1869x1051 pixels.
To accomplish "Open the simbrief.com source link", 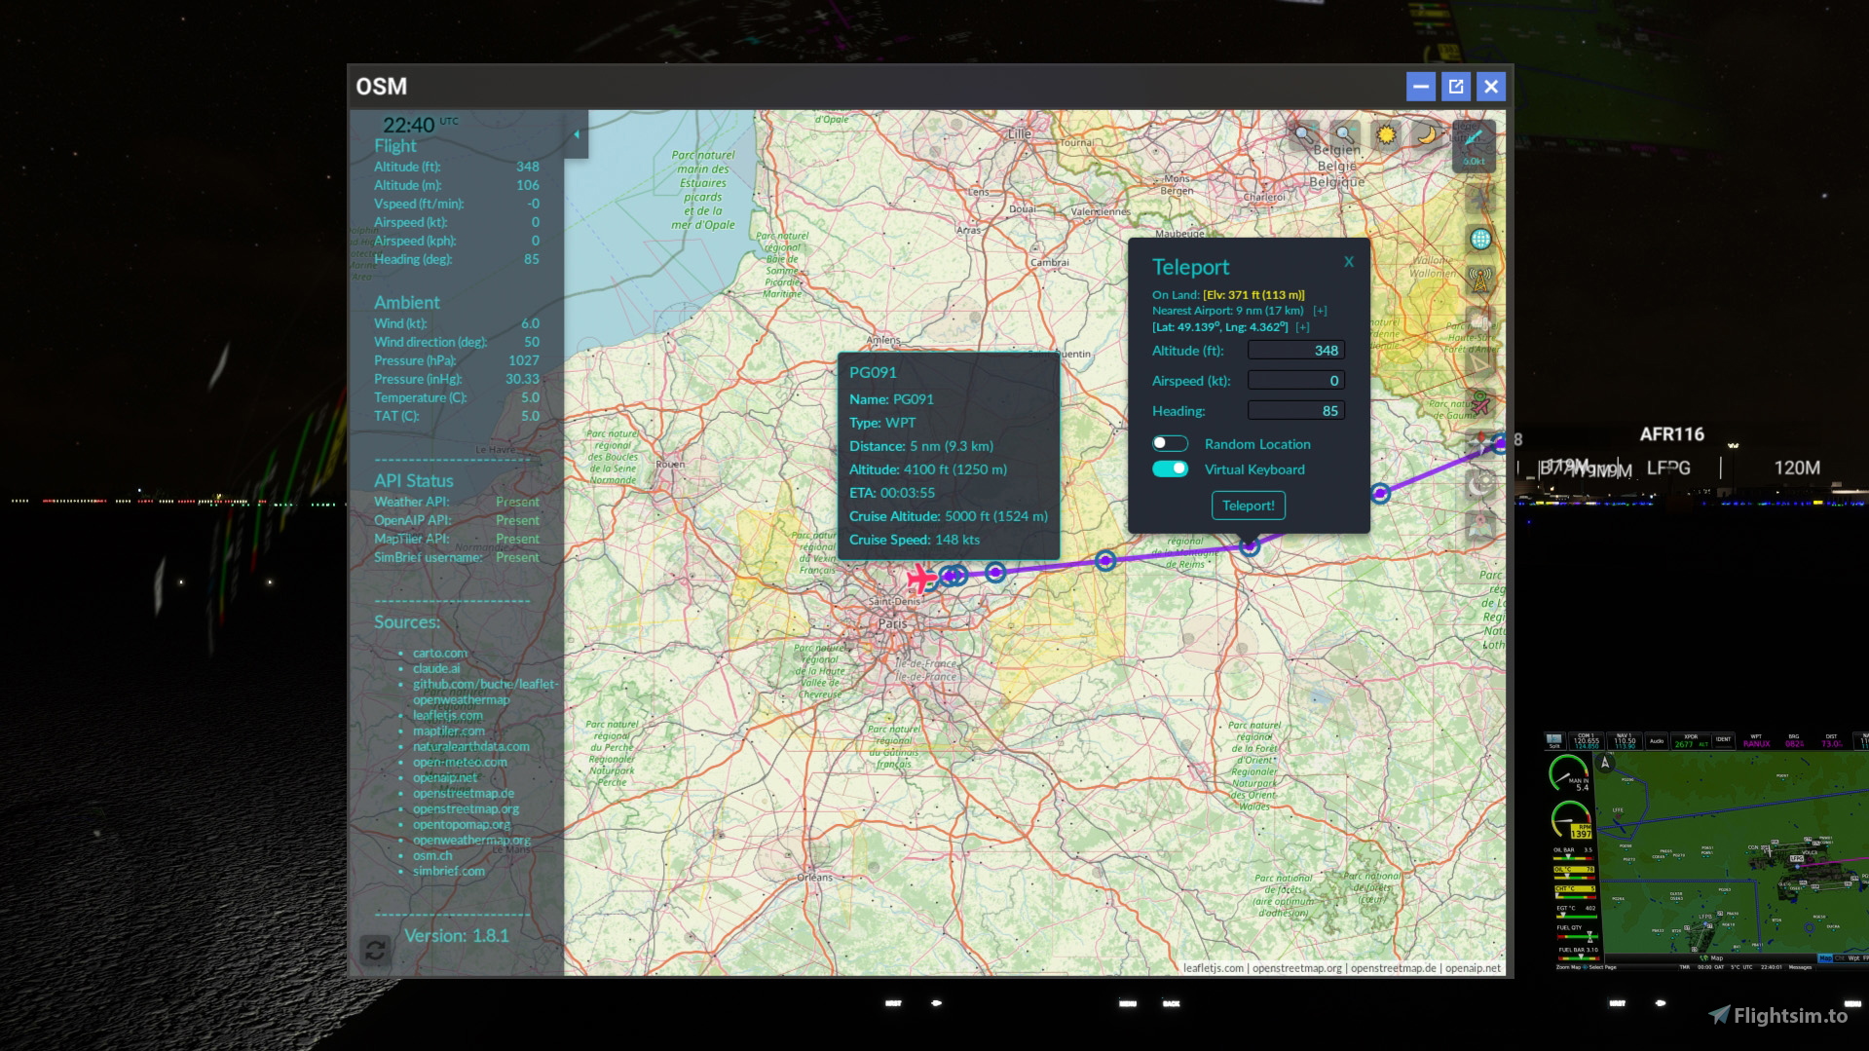I will 451,872.
